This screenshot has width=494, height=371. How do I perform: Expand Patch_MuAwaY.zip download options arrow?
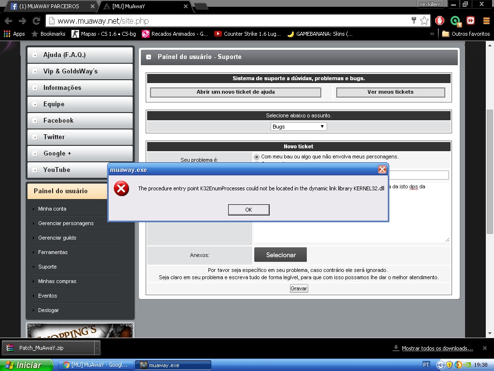pos(97,347)
